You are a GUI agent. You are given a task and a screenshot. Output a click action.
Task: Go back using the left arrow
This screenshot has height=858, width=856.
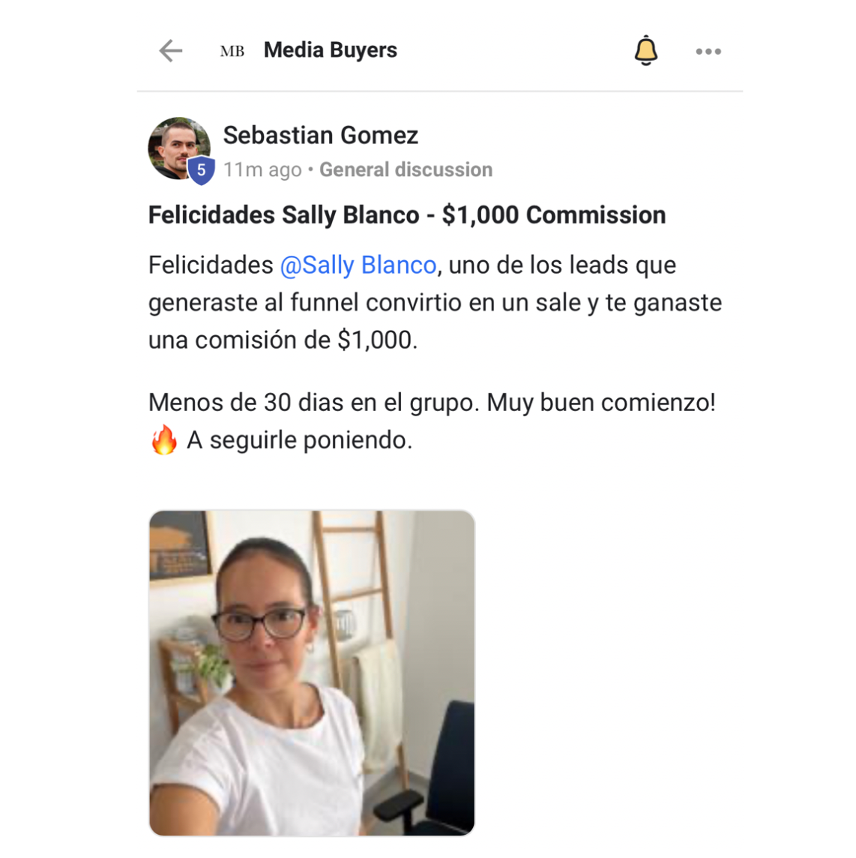(x=171, y=51)
